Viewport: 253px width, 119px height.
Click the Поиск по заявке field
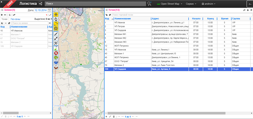coord(30,23)
